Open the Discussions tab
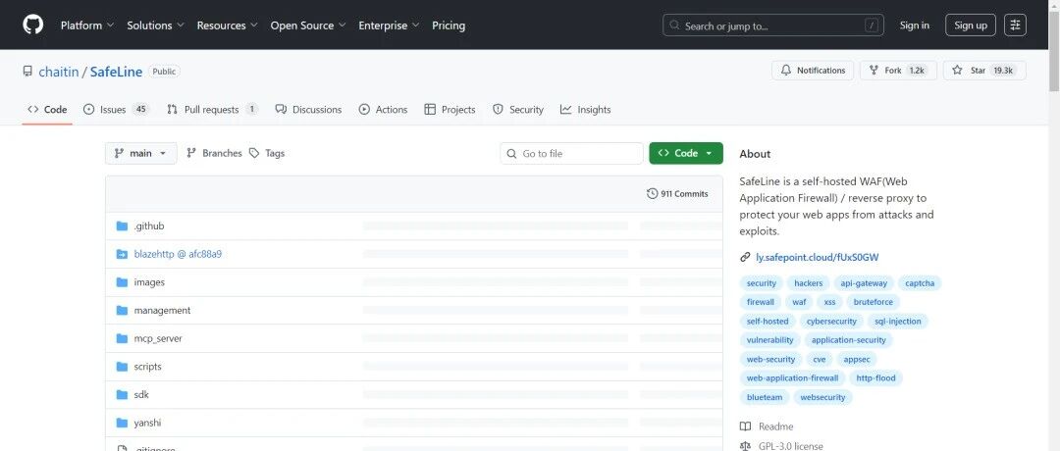The height and width of the screenshot is (451, 1060). click(308, 110)
